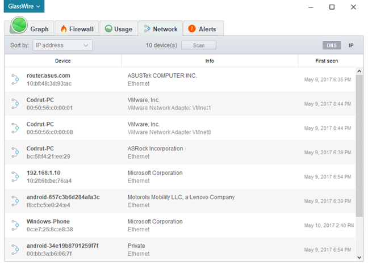Click the Info column header
The width and height of the screenshot is (368, 266).
[210, 61]
